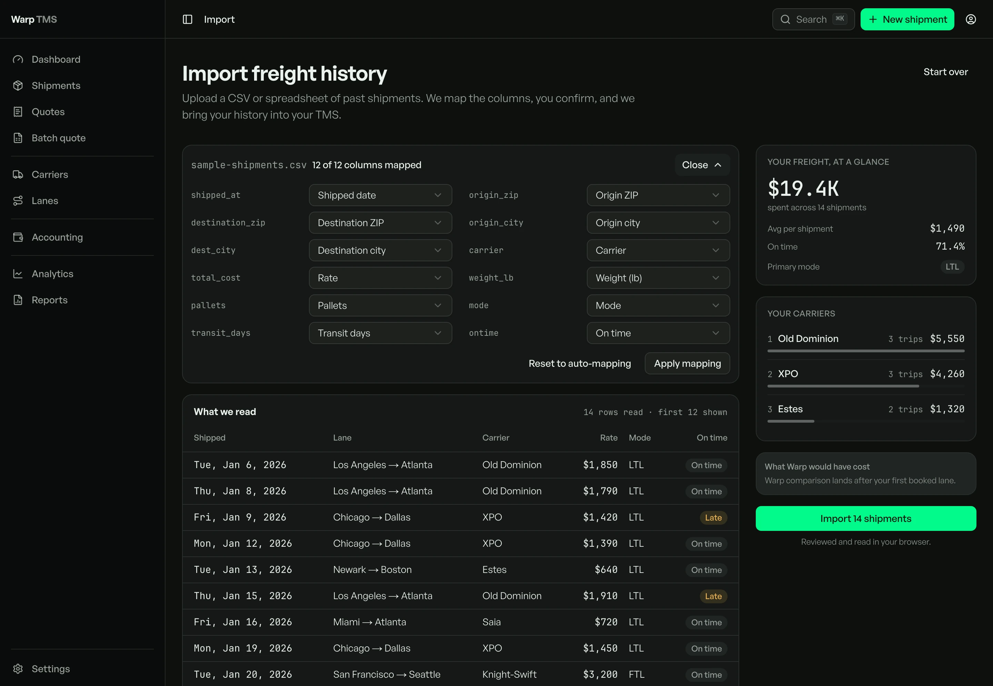Open the Carrier mapping dropdown
This screenshot has width=993, height=686.
click(x=658, y=250)
